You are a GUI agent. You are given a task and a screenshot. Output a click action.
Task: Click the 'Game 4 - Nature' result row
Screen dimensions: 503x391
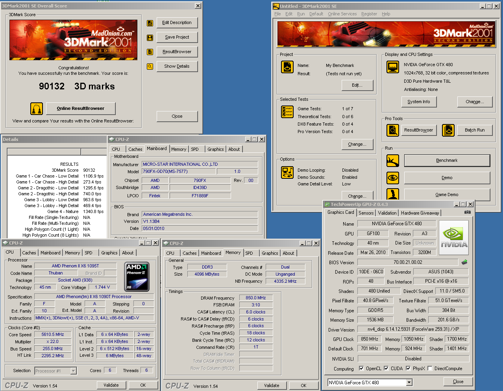click(76, 211)
